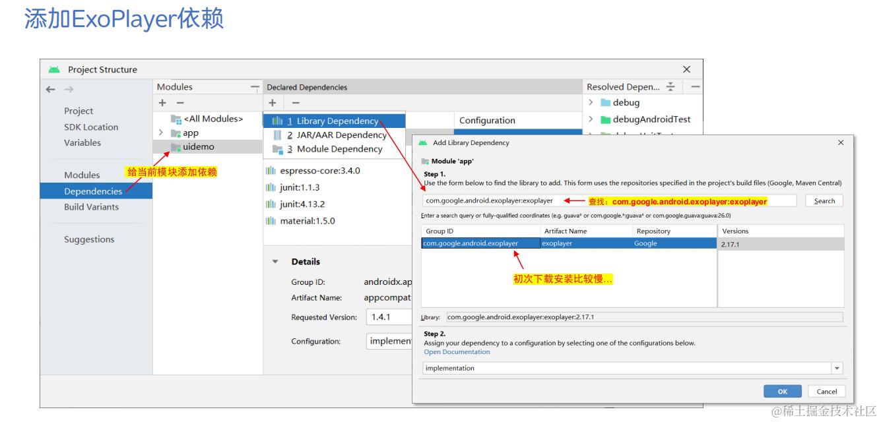Image resolution: width=881 pixels, height=422 pixels.
Task: Click the back arrow in Project Structure
Action: pos(51,89)
